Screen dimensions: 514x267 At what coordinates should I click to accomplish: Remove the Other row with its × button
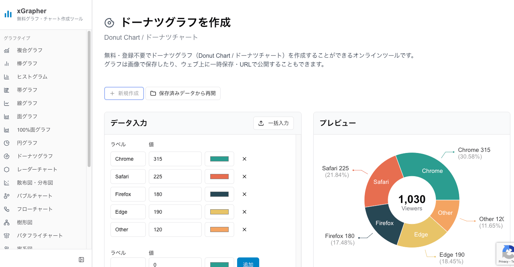click(244, 229)
